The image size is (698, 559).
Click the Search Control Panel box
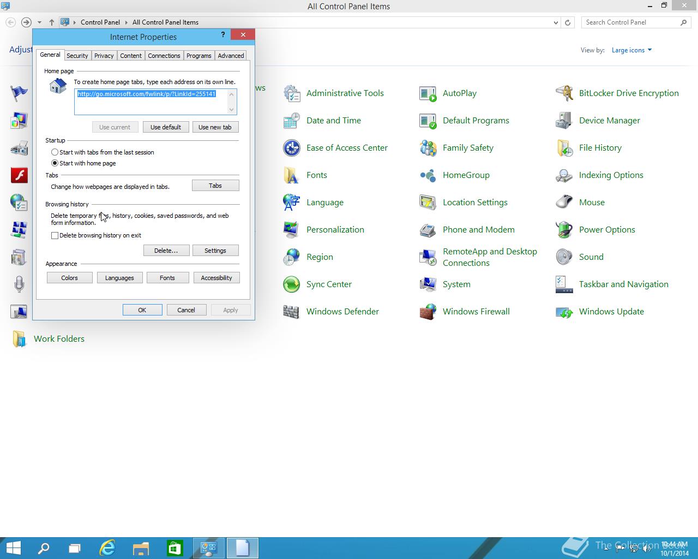[636, 22]
